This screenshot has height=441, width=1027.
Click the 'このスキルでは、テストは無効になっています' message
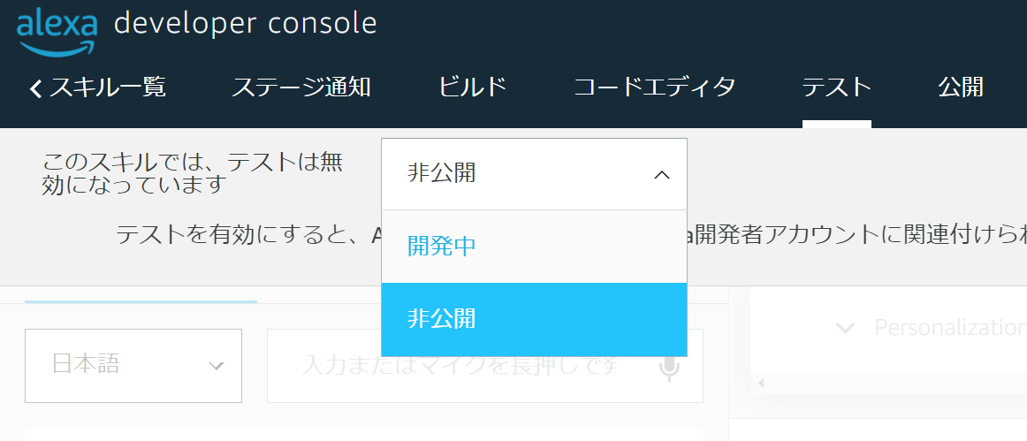click(x=193, y=173)
